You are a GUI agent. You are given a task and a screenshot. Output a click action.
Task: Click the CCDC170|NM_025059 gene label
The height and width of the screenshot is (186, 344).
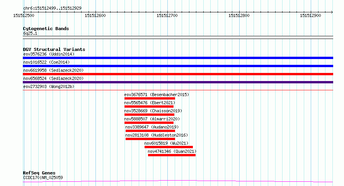pos(43,178)
